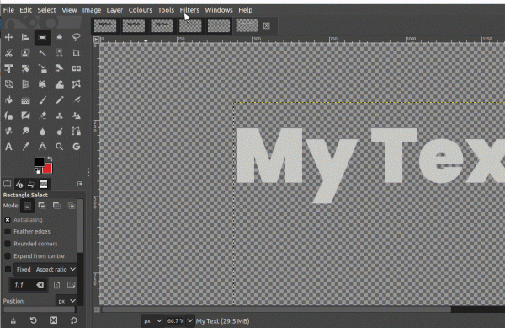Open the Position unit px dropdown

coord(66,301)
